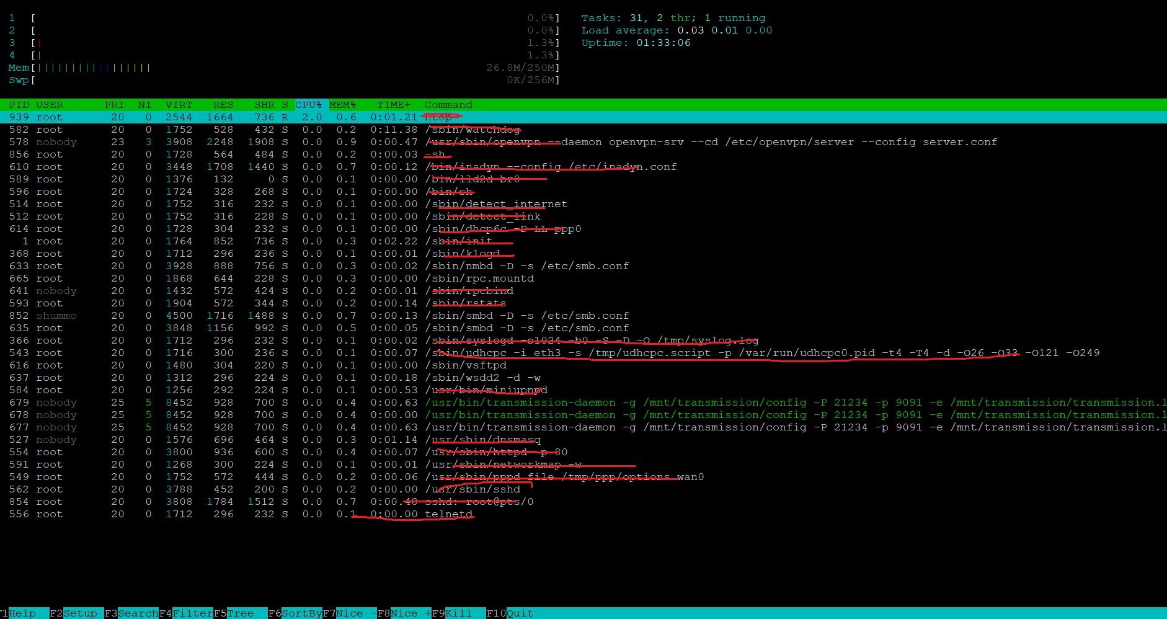Click F1 Help in function bar
The image size is (1167, 619).
point(24,613)
